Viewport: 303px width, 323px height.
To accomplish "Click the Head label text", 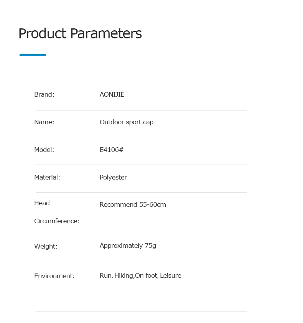I will 42,203.
